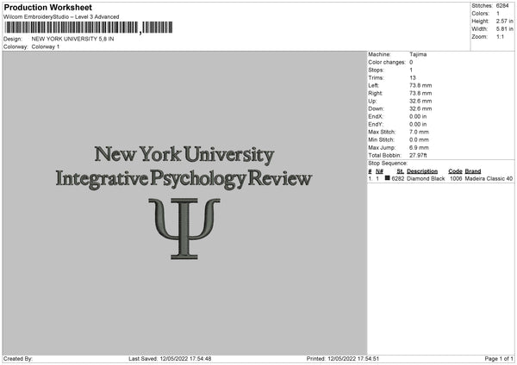Click the Colors value 1
Image resolution: width=517 pixels, height=365 pixels.
pos(498,14)
